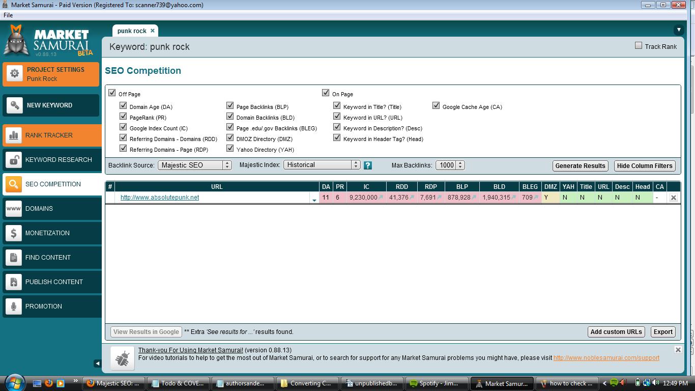Uncheck Domain Age (DA)
The width and height of the screenshot is (695, 391).
point(123,105)
